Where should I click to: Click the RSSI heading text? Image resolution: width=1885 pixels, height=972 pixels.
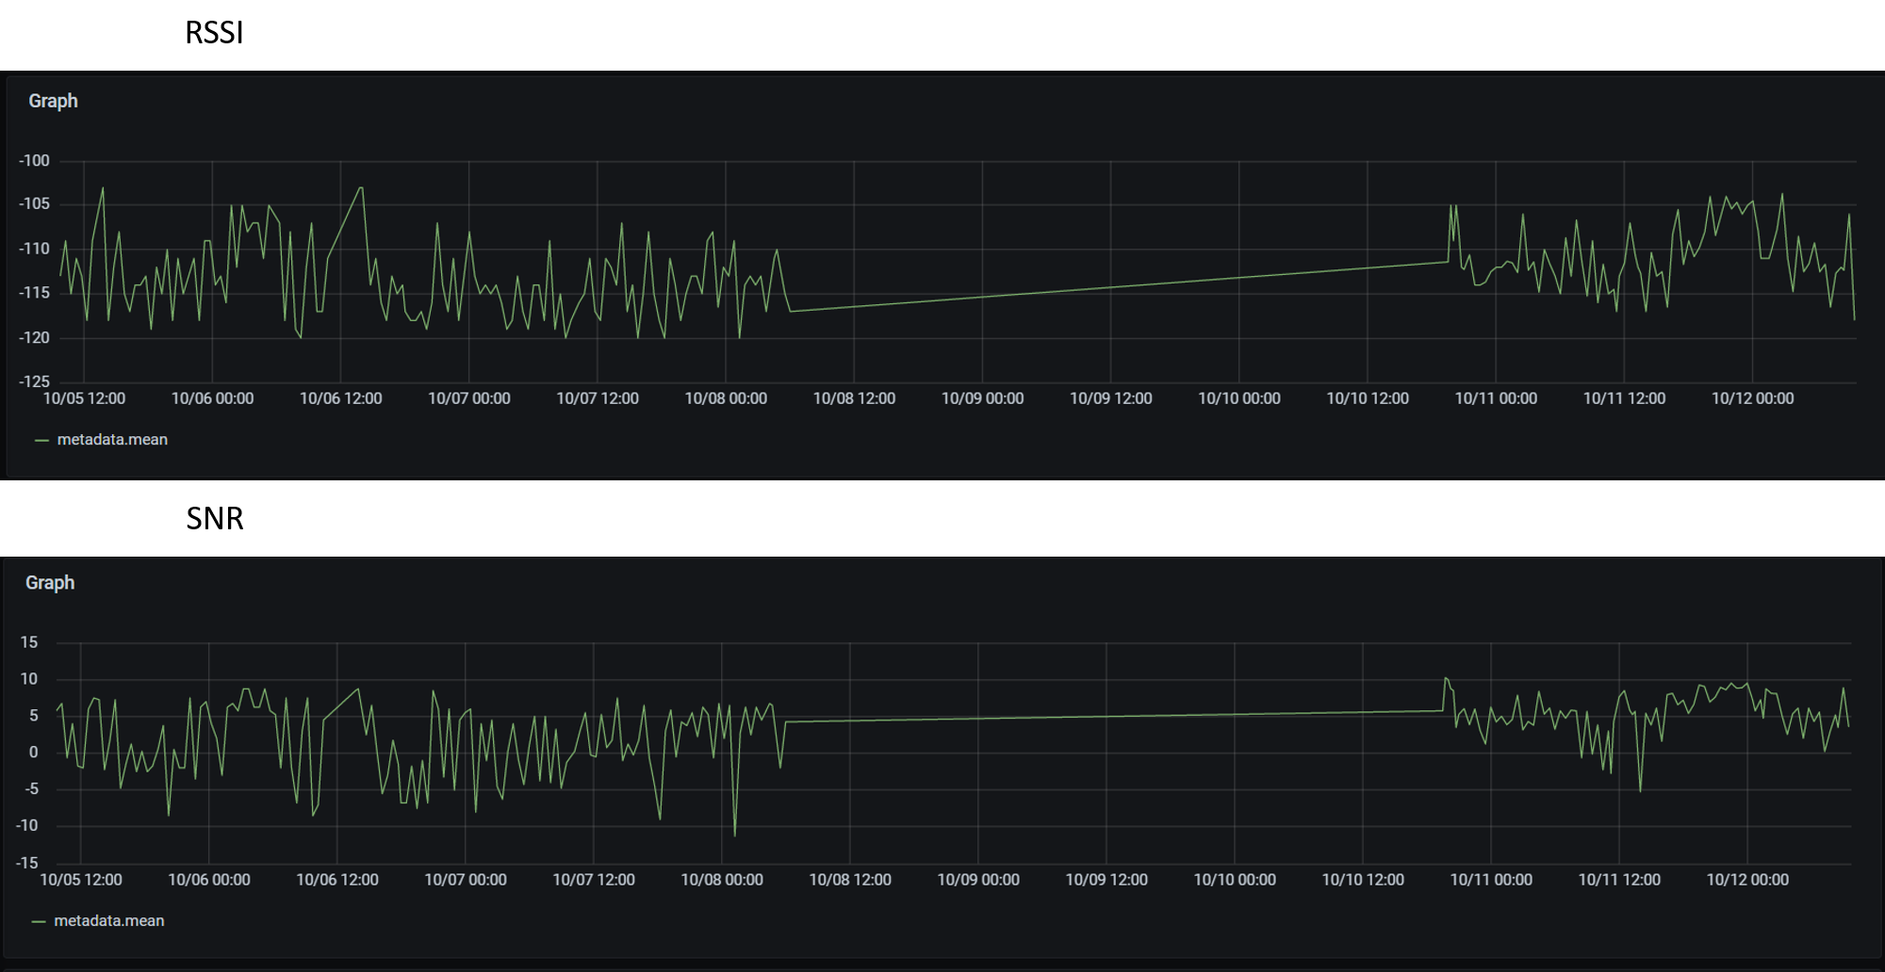point(214,33)
